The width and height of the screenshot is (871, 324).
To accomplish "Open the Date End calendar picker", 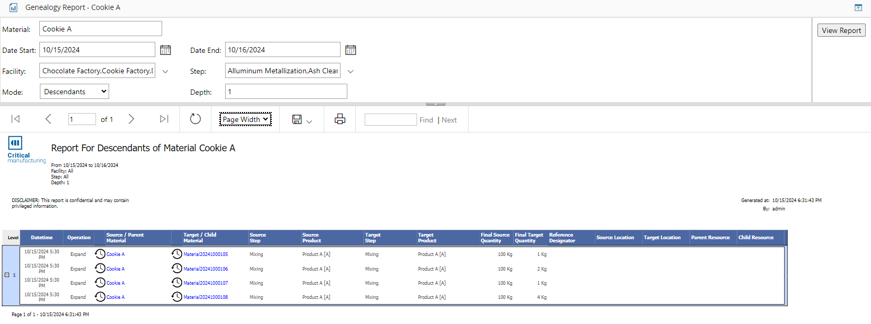I will pos(350,50).
